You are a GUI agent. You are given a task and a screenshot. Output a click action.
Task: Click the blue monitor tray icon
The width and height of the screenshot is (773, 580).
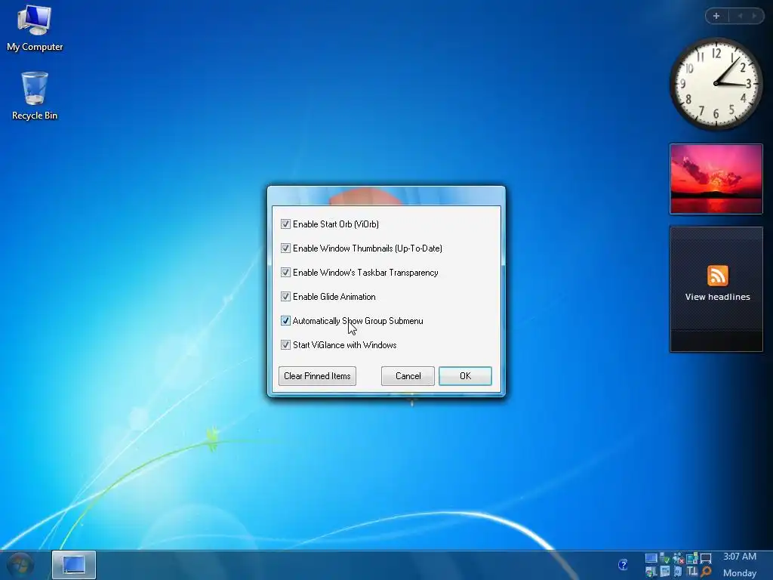(x=651, y=558)
